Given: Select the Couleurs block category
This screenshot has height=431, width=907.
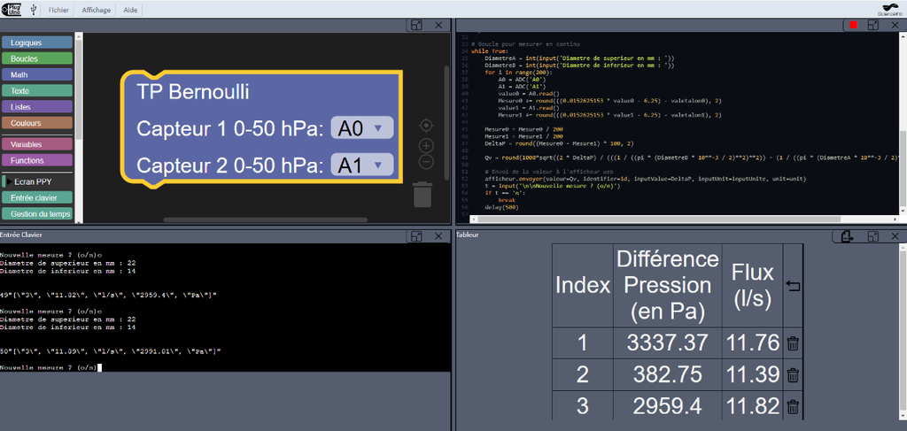Looking at the screenshot, I should click(37, 123).
